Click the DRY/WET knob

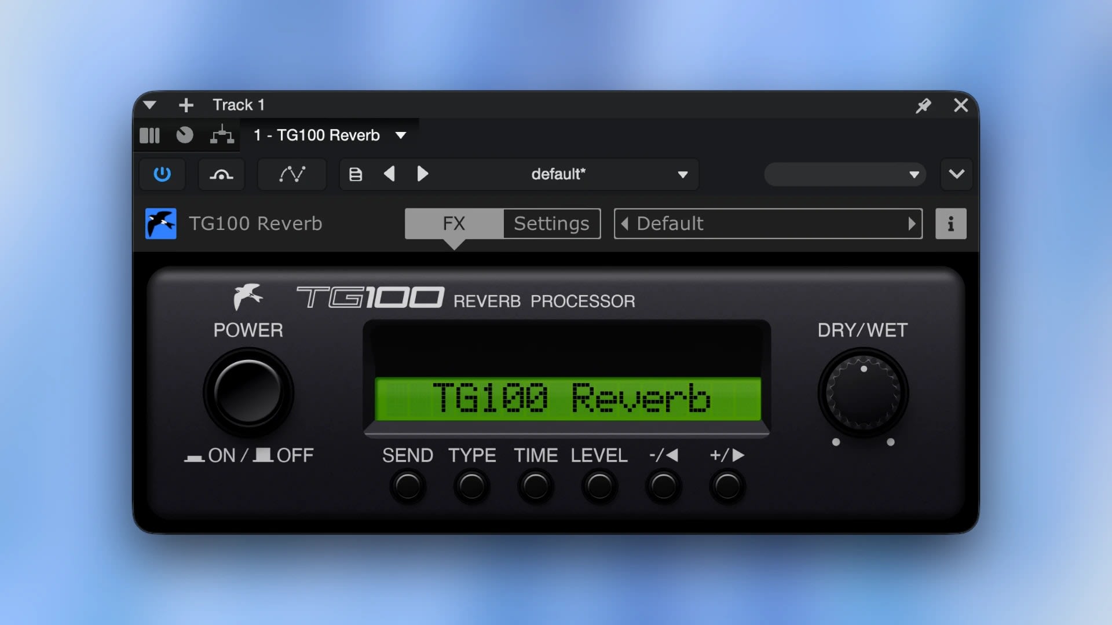tap(863, 393)
